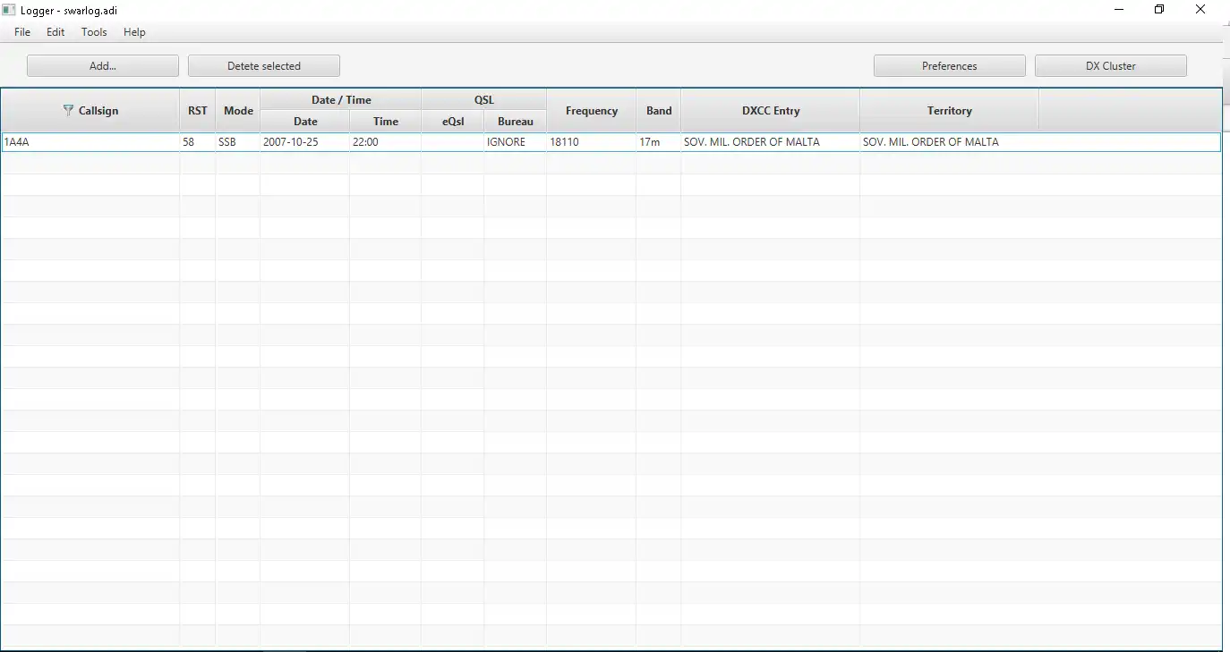The image size is (1230, 652).
Task: Click the Logger app icon in title bar
Action: 9,10
